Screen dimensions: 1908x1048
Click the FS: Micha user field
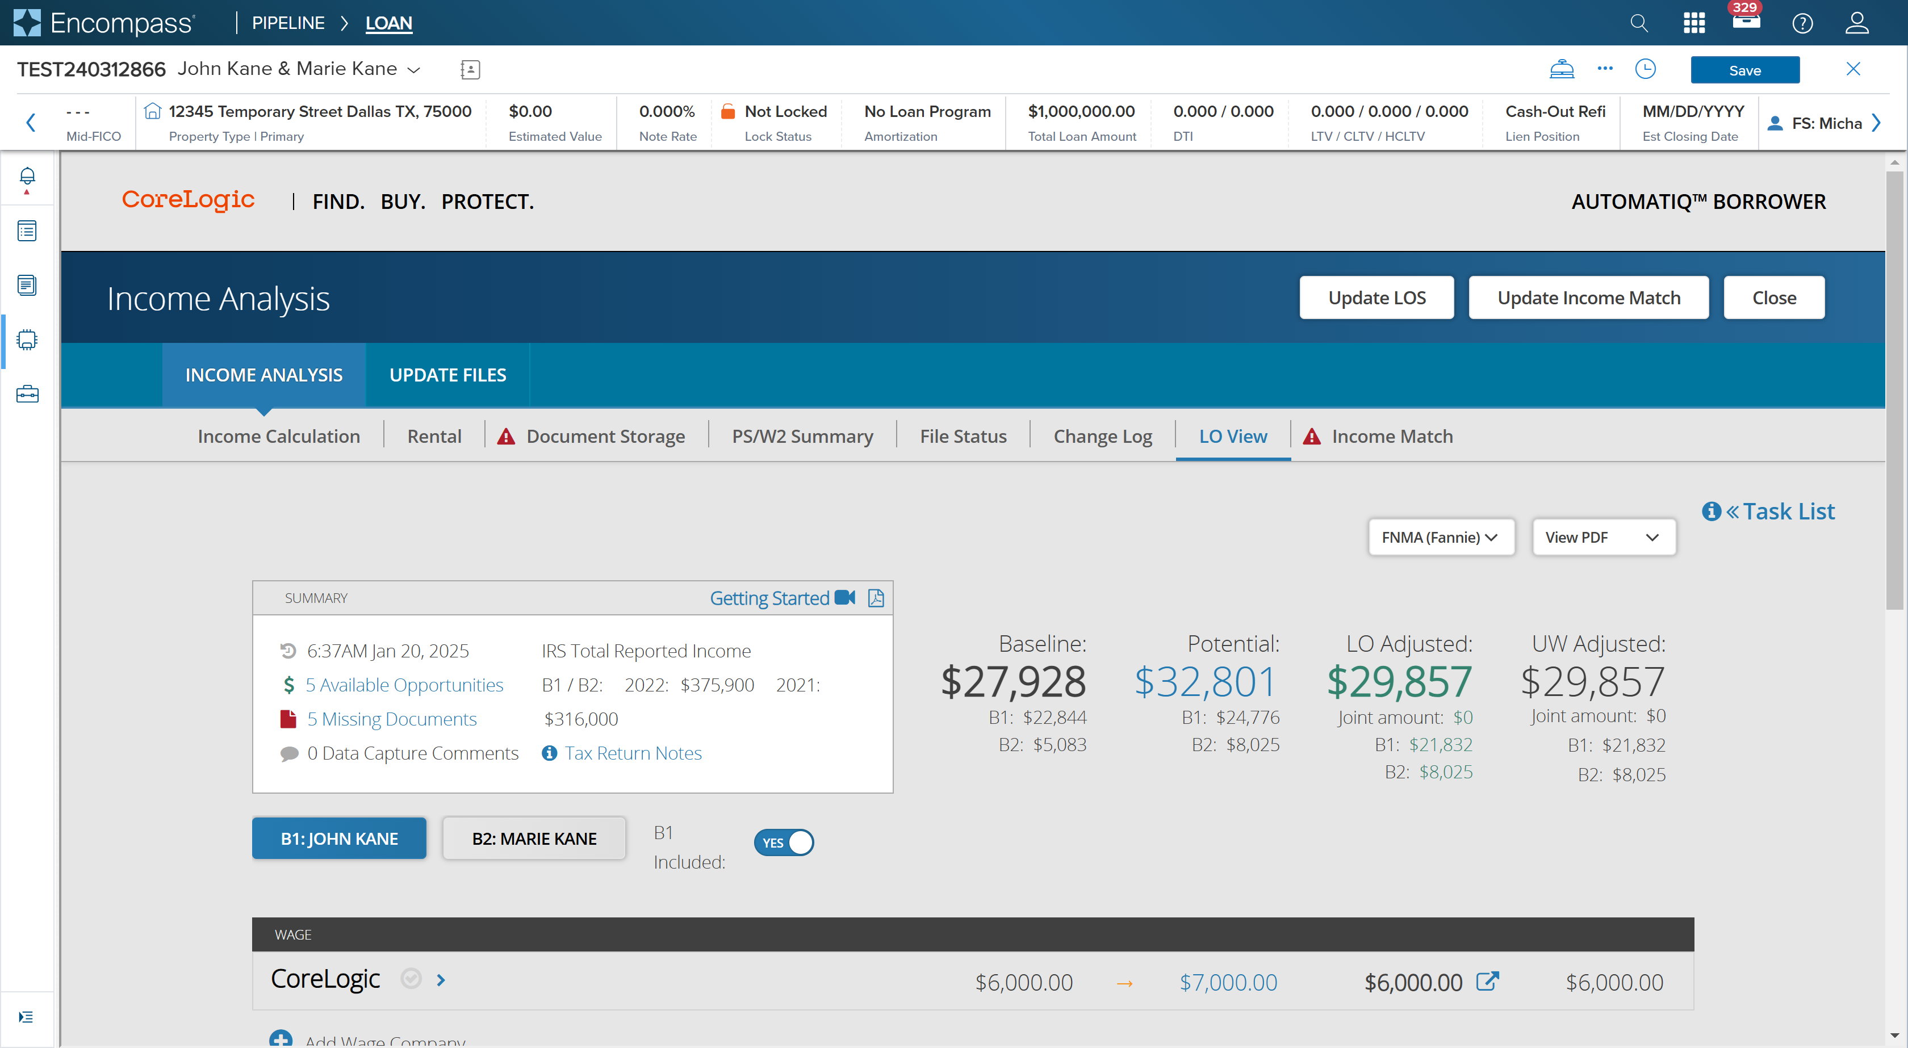point(1815,123)
